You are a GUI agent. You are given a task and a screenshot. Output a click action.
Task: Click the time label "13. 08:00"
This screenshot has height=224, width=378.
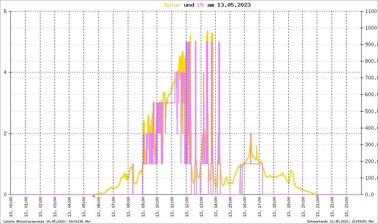[128, 207]
